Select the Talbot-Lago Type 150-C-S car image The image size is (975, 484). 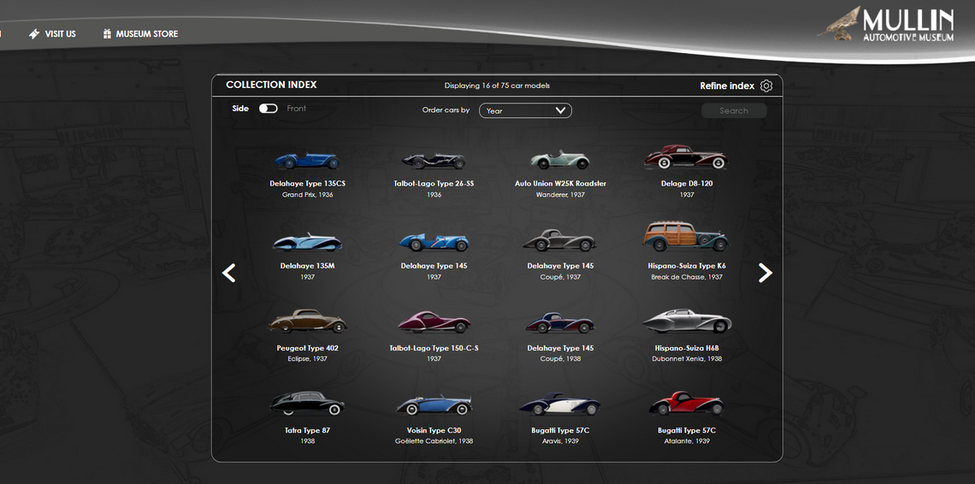coord(434,322)
